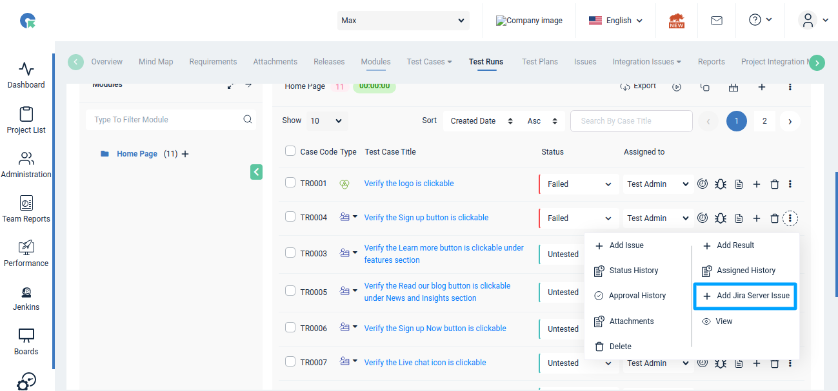The image size is (838, 391).
Task: Select the Jenkins icon in the sidebar
Action: pos(26,298)
